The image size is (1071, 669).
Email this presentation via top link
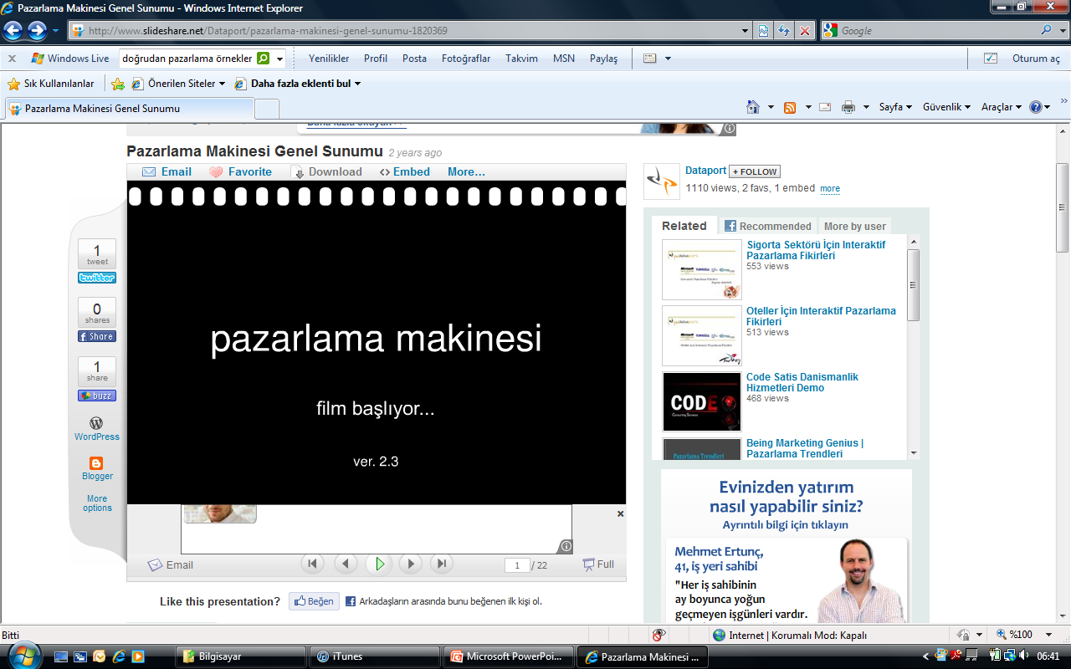(167, 171)
